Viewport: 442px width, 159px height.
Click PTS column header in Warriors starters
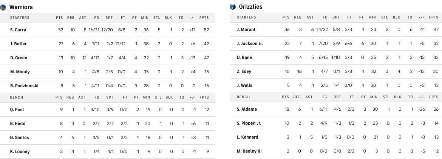click(x=59, y=18)
